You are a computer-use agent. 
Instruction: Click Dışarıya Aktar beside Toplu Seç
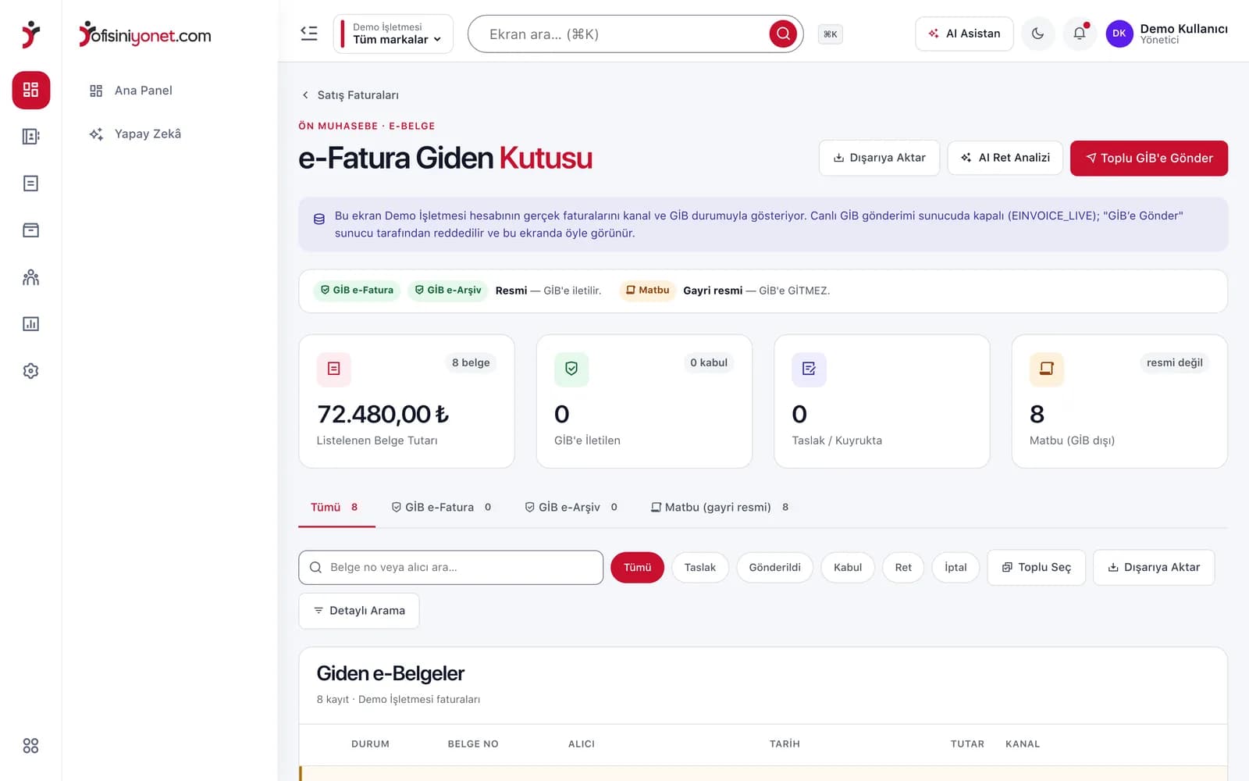click(x=1154, y=568)
